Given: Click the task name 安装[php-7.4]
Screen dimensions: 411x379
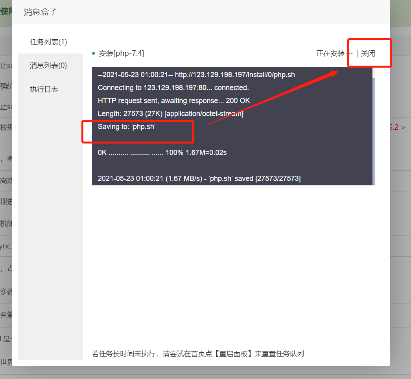Looking at the screenshot, I should click(x=122, y=53).
